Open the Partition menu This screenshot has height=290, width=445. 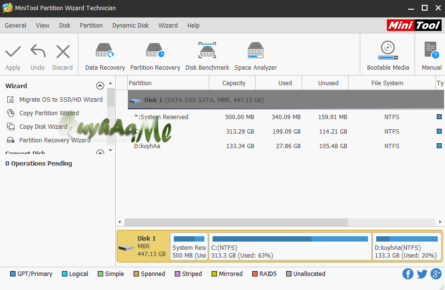(91, 26)
